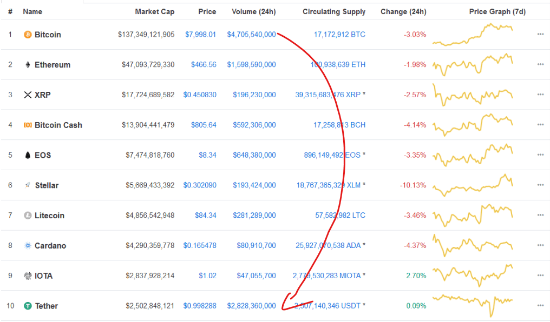Click IOTA change value 2.70%
Screen dimensions: 550x322
coord(416,276)
